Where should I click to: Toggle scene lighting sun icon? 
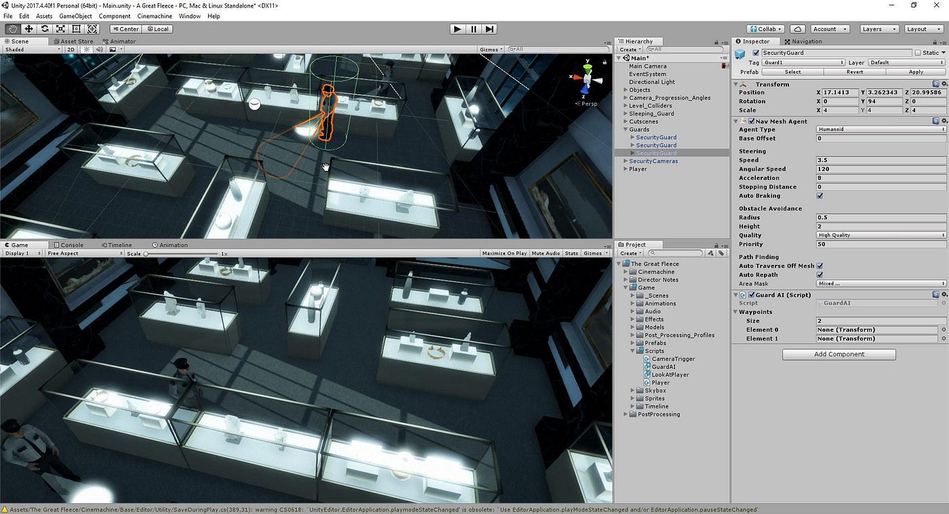tap(87, 50)
